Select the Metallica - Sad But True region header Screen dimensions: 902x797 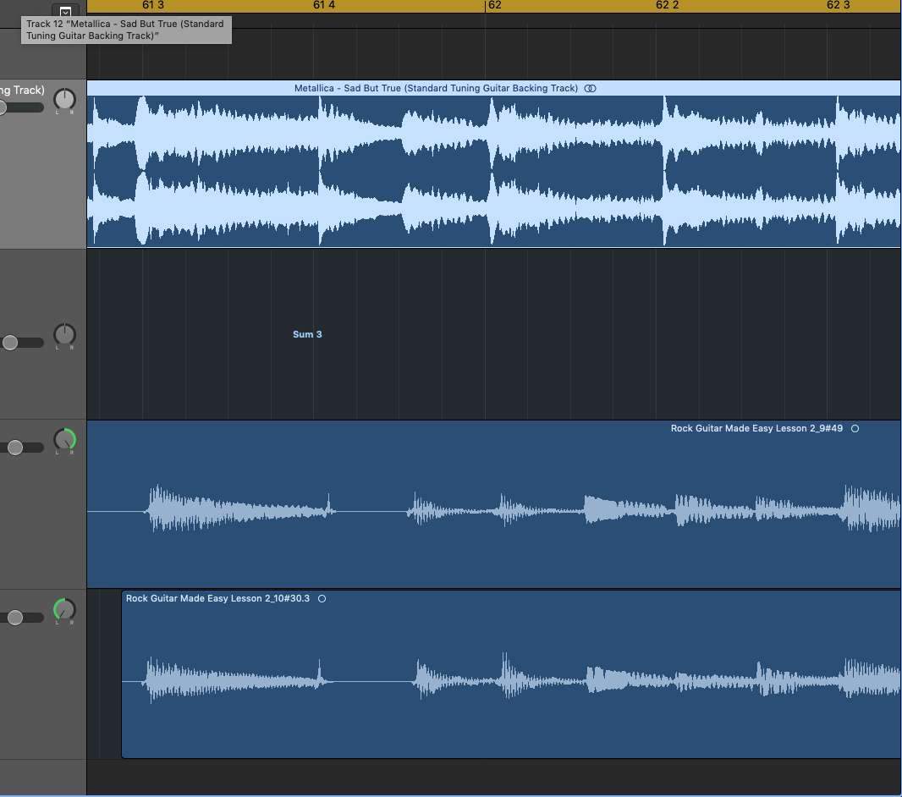436,88
